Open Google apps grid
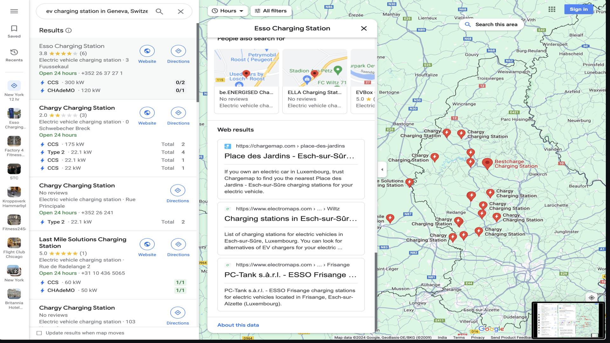 click(552, 10)
